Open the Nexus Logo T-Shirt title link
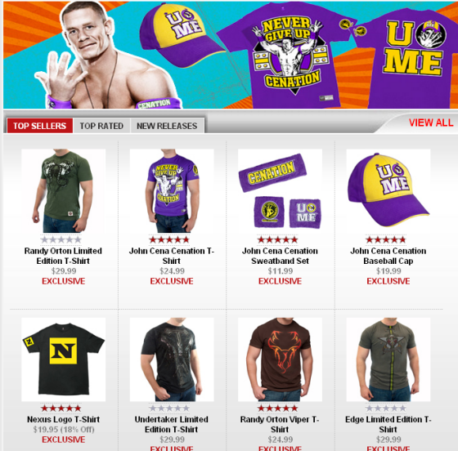The image size is (458, 451). click(64, 419)
